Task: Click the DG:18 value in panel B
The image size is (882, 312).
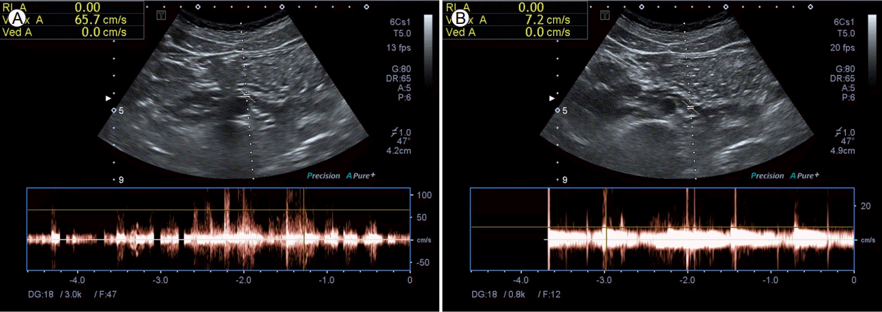Action: tap(484, 293)
